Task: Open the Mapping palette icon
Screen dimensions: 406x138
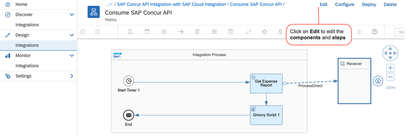Action: tap(214, 32)
